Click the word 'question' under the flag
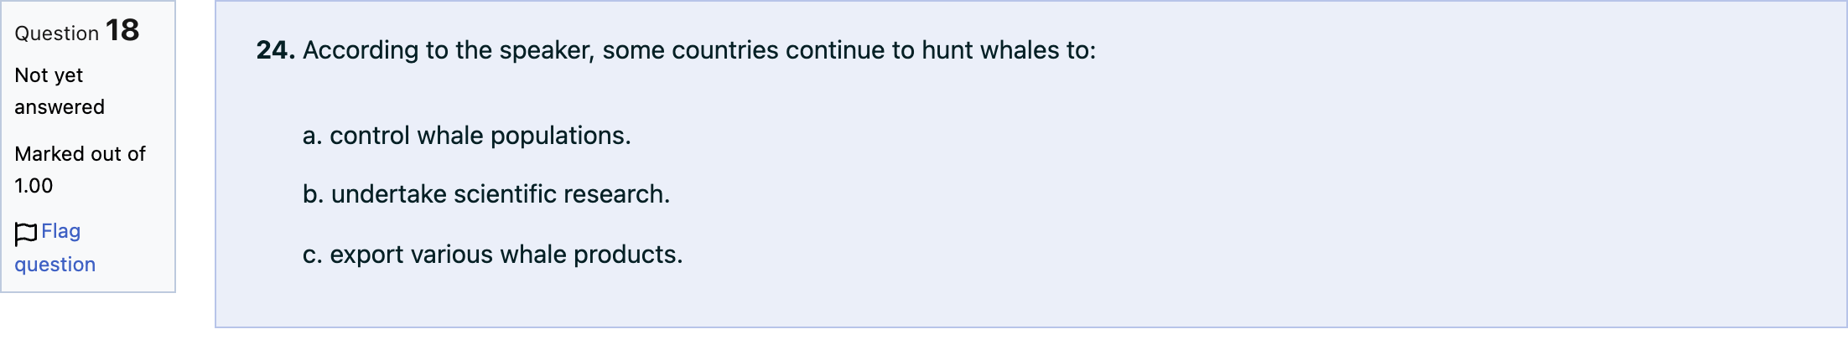Screen dimensions: 1848x355 pyautogui.click(x=55, y=265)
